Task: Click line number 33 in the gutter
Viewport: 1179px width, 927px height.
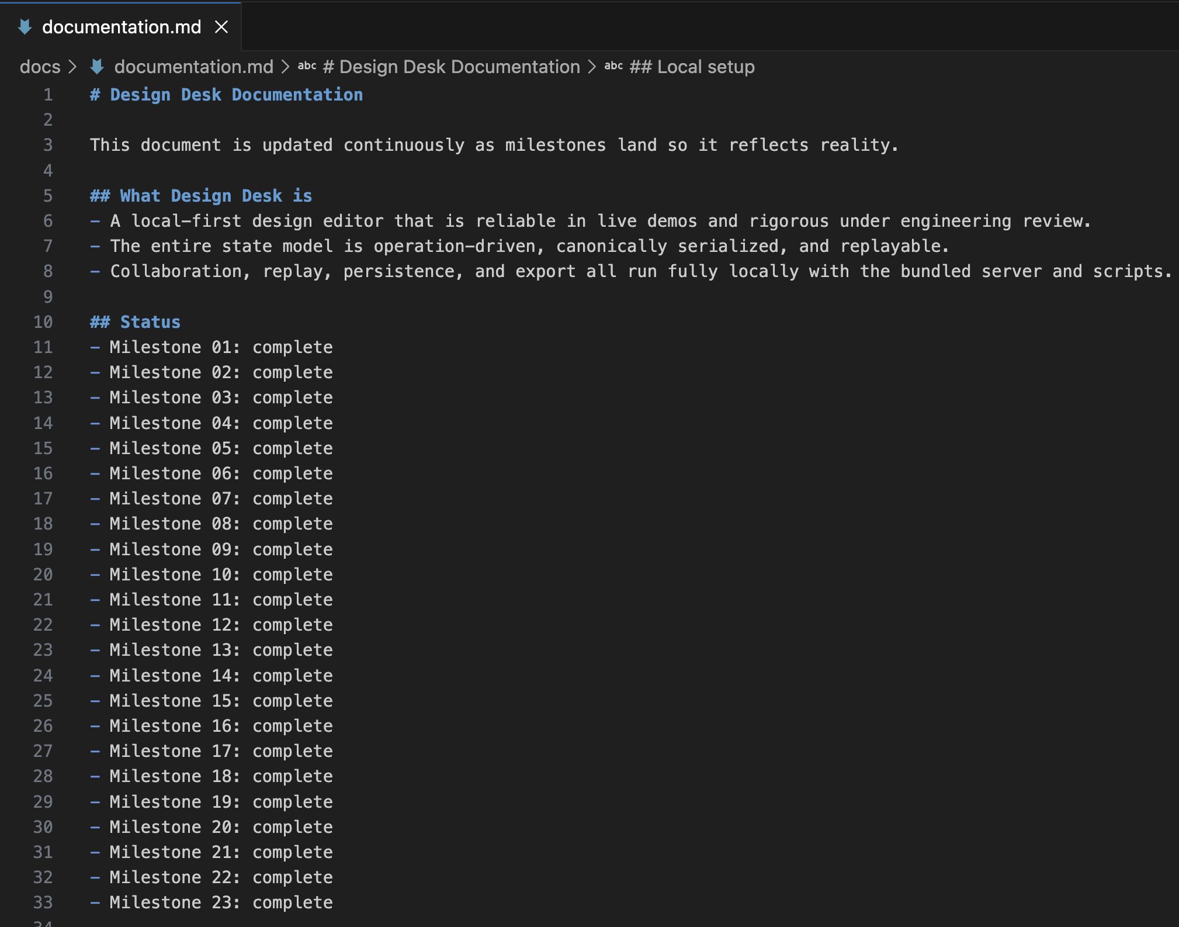Action: click(x=43, y=902)
